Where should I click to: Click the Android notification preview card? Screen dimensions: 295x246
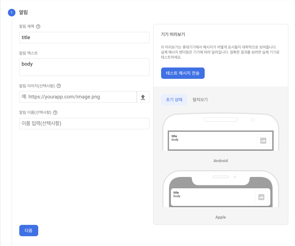[221, 141]
